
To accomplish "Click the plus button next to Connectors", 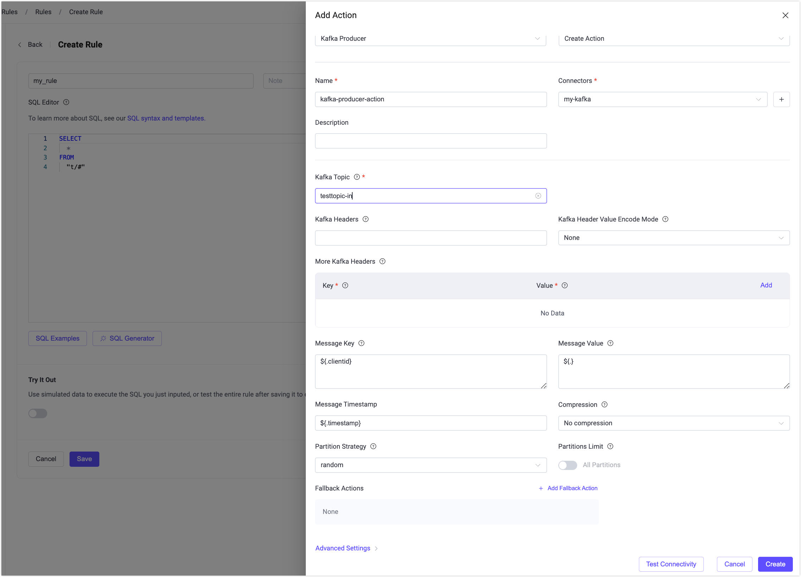I will point(781,100).
